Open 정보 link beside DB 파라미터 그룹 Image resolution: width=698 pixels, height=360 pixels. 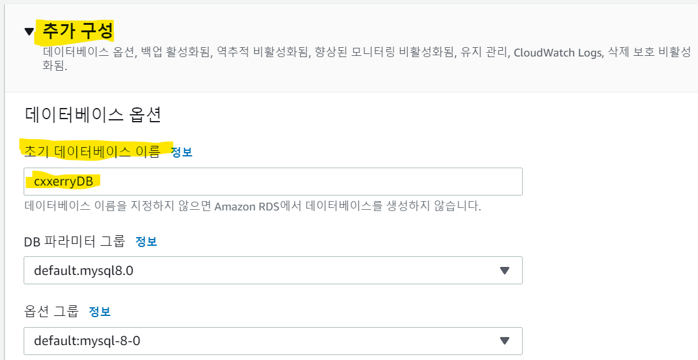coord(146,241)
